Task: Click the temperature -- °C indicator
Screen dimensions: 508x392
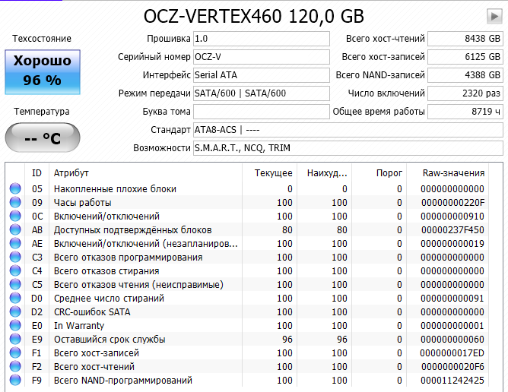Action: tap(43, 138)
